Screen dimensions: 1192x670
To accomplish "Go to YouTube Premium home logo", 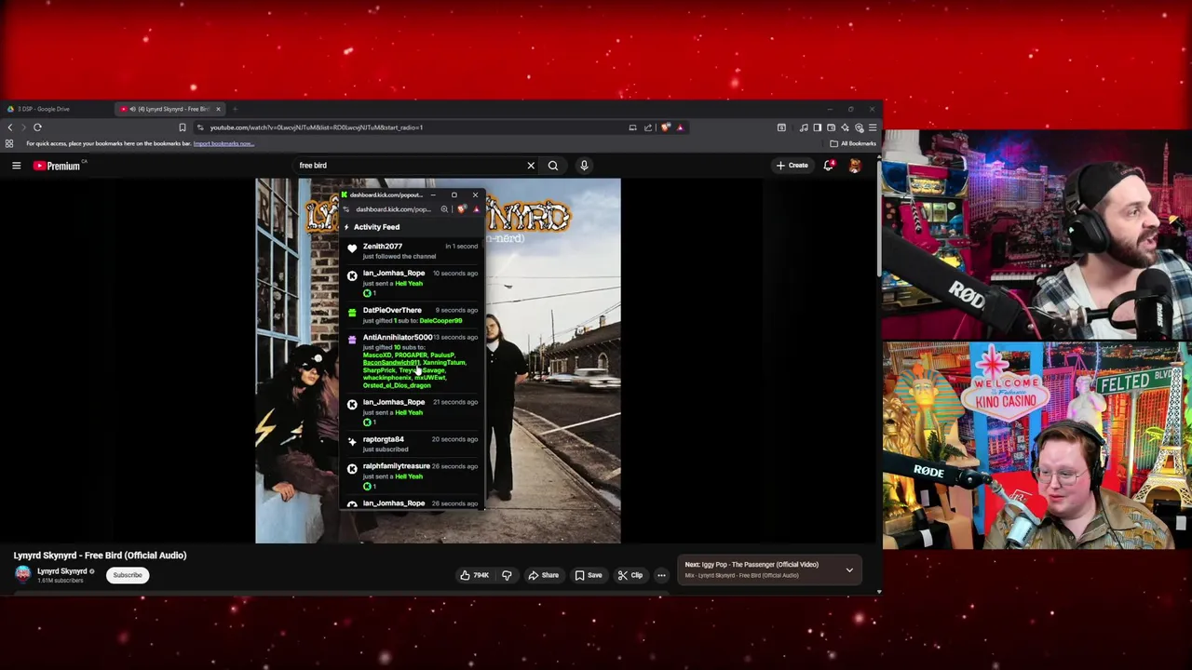I will coord(58,166).
